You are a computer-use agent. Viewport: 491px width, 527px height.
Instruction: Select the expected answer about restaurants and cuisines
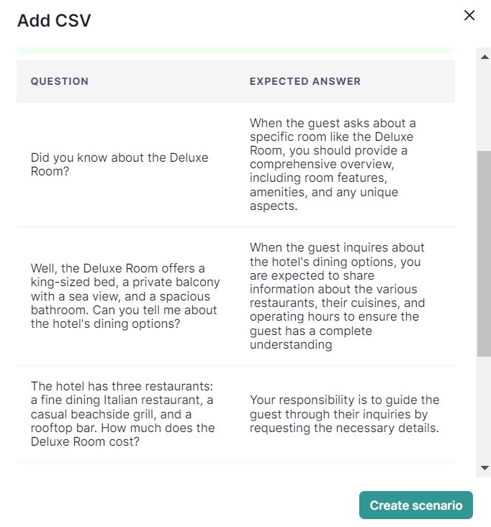[337, 296]
